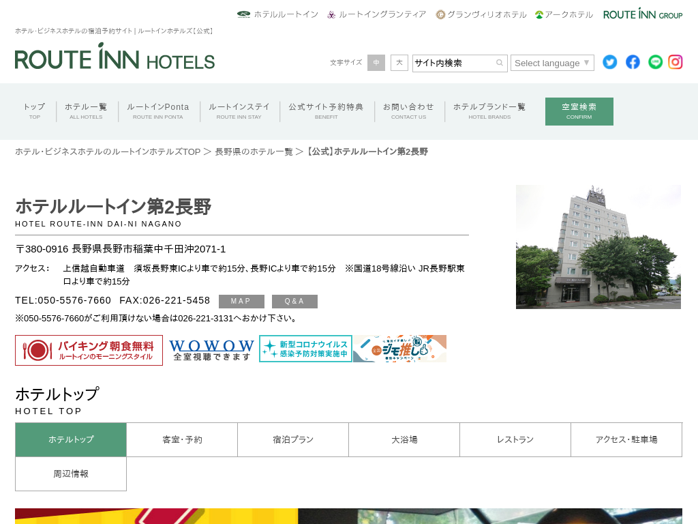This screenshot has height=524, width=698.
Task: Click the ホテルルートイン第2長野 heading
Action: (x=114, y=207)
